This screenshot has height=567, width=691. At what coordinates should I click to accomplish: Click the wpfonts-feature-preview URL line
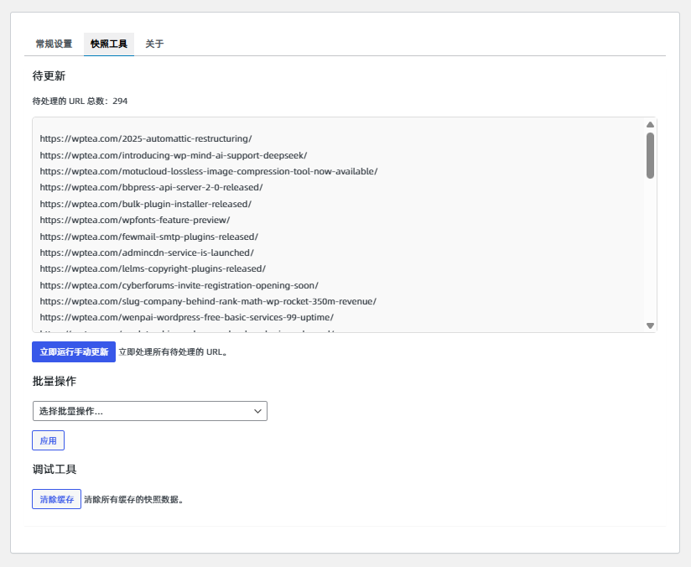(134, 220)
